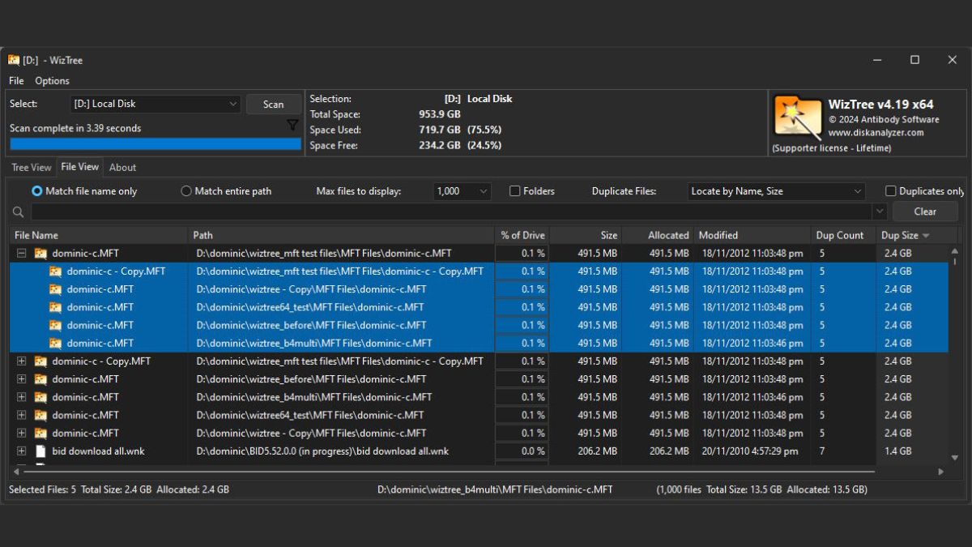Screen dimensions: 972x547
Task: Click the file icon of the expanded dominic-c.MFT row
Action: (40, 254)
